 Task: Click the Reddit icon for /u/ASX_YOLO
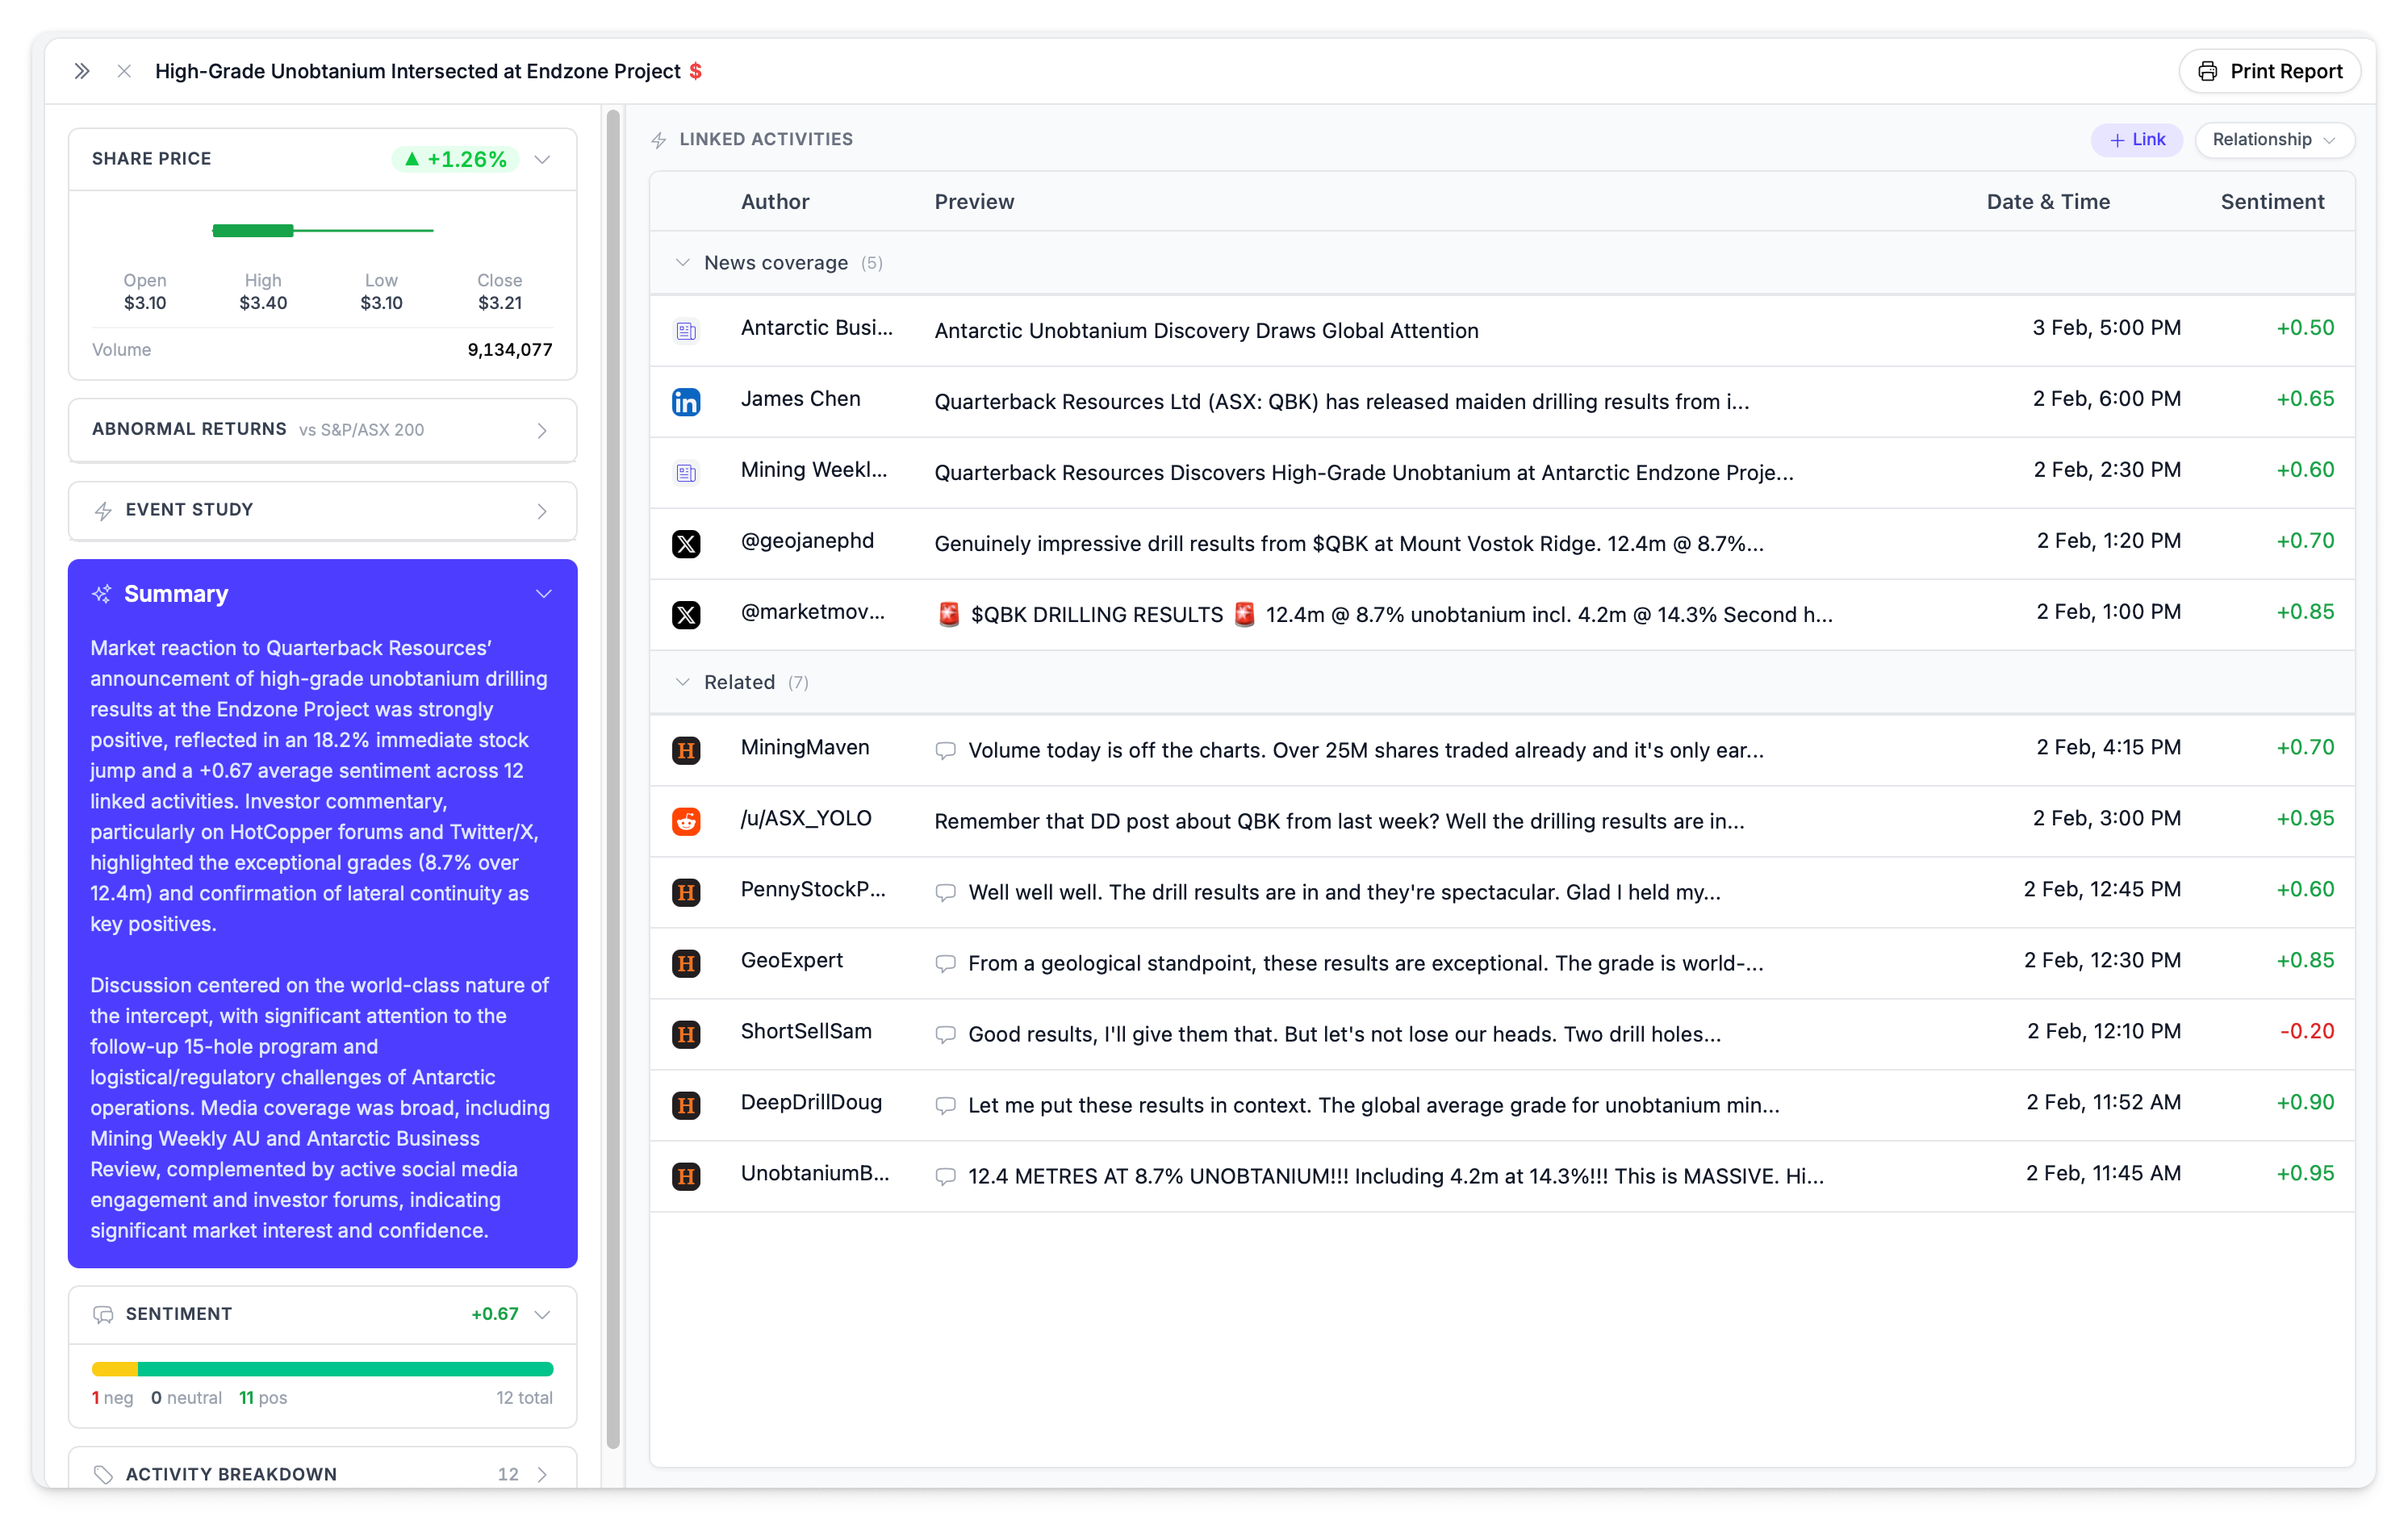click(x=685, y=821)
